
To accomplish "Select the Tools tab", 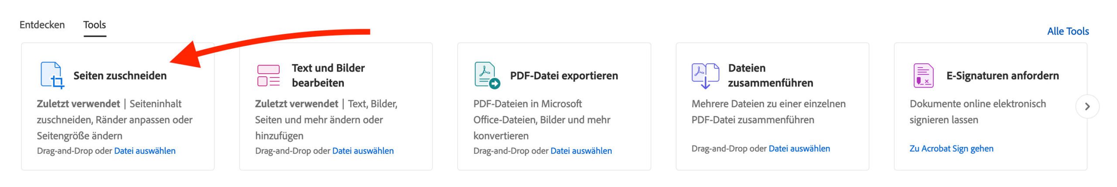I will pos(95,25).
